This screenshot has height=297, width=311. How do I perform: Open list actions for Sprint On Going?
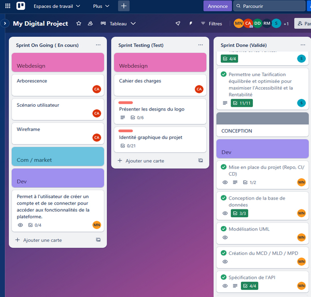point(98,45)
